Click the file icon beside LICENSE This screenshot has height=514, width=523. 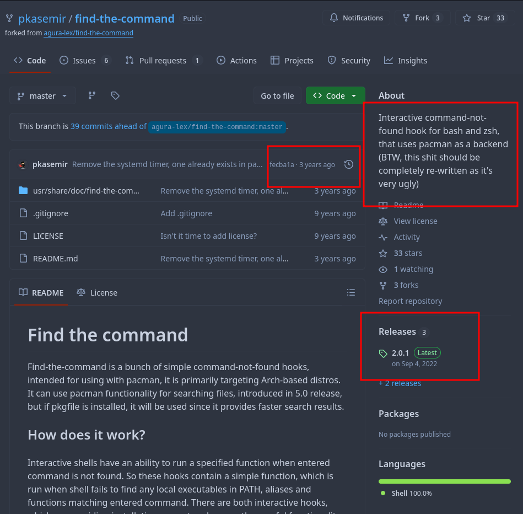pyautogui.click(x=23, y=236)
